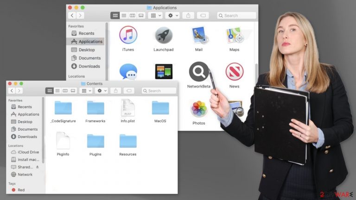356x200 pixels.
Task: Open group-by dropdown in Applications window
Action: pyautogui.click(x=156, y=15)
